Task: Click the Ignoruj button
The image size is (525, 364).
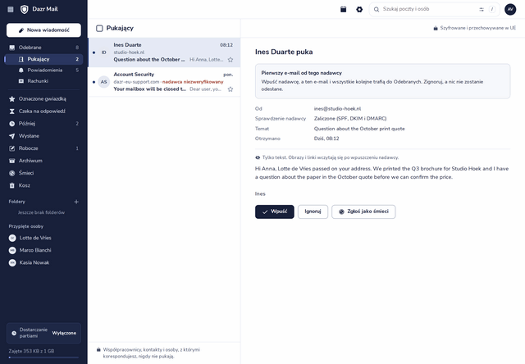Action: click(313, 212)
